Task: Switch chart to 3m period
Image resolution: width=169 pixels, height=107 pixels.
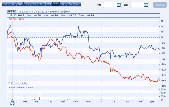Action: pyautogui.click(x=34, y=4)
